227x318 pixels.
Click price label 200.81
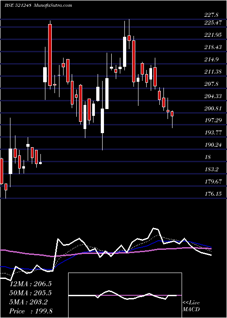click(x=213, y=109)
